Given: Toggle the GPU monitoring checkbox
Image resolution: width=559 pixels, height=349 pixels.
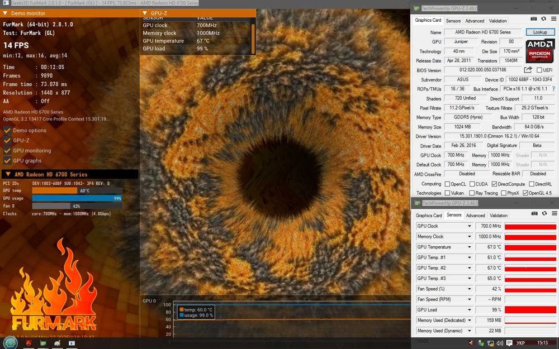Looking at the screenshot, I should (x=7, y=150).
